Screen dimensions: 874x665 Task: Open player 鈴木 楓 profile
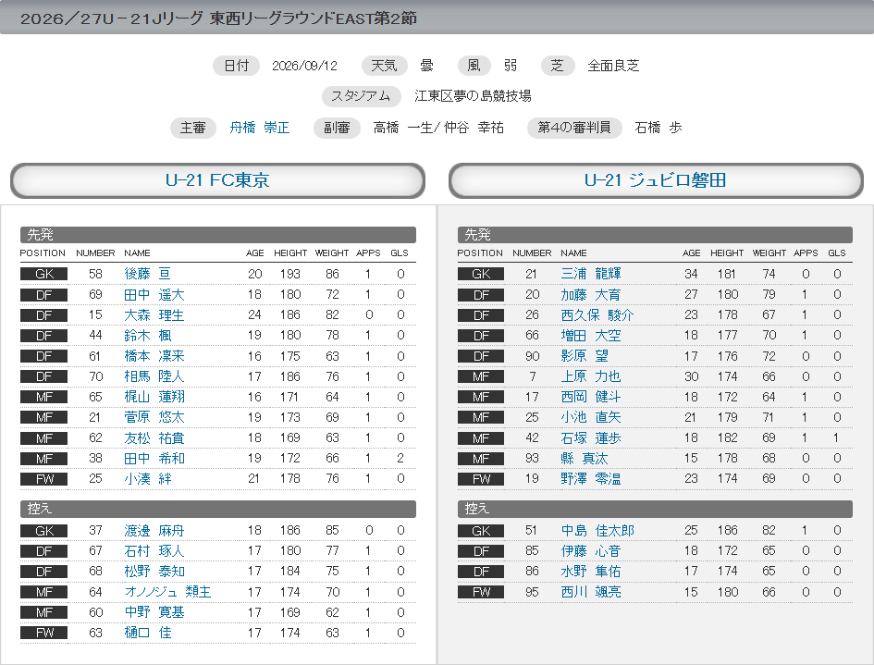point(148,335)
